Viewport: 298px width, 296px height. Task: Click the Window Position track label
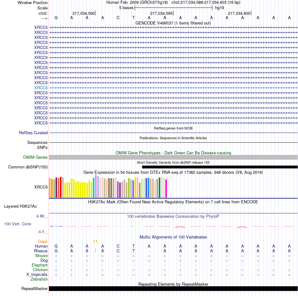(x=33, y=3)
